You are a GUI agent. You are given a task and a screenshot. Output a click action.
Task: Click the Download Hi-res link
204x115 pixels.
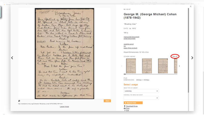click(x=132, y=106)
